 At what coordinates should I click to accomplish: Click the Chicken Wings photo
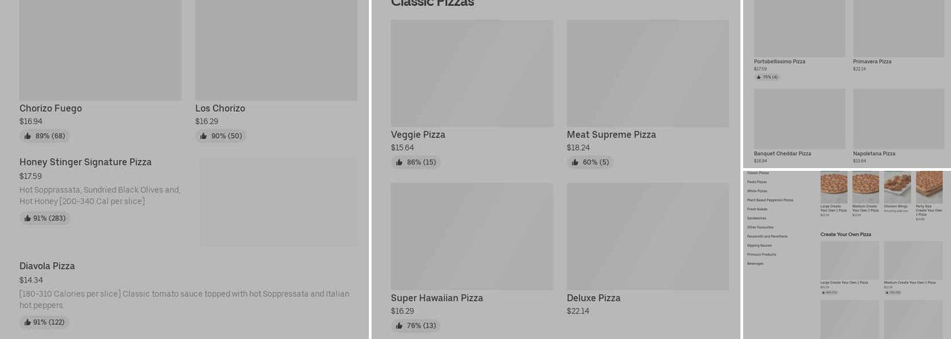click(x=897, y=187)
